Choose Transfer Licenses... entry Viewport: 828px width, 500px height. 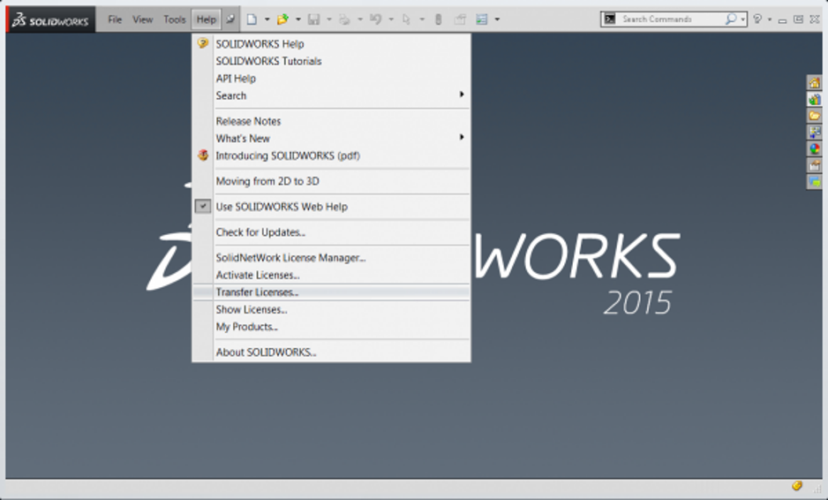click(x=331, y=292)
